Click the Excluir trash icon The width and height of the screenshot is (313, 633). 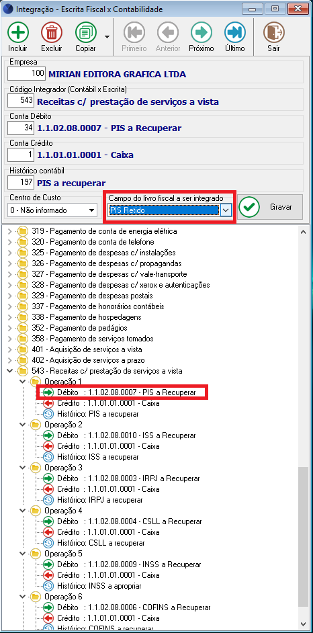click(x=51, y=32)
